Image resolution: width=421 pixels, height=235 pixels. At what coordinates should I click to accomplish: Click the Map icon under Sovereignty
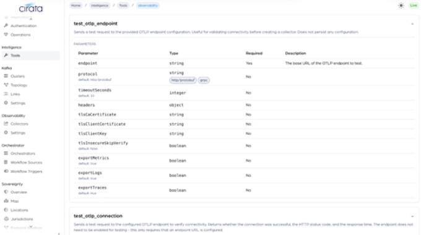(x=6, y=201)
